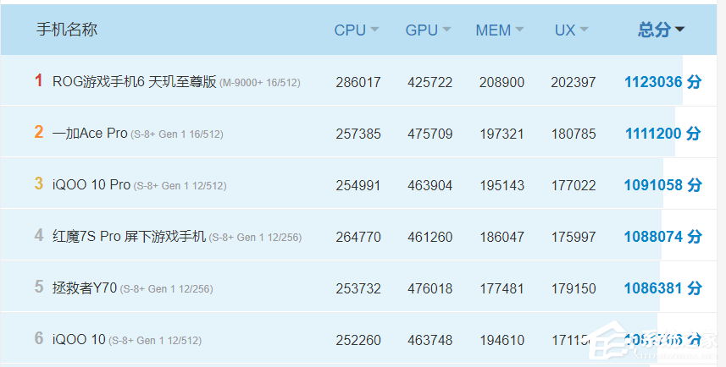Click CPU score 257385

coord(358,134)
